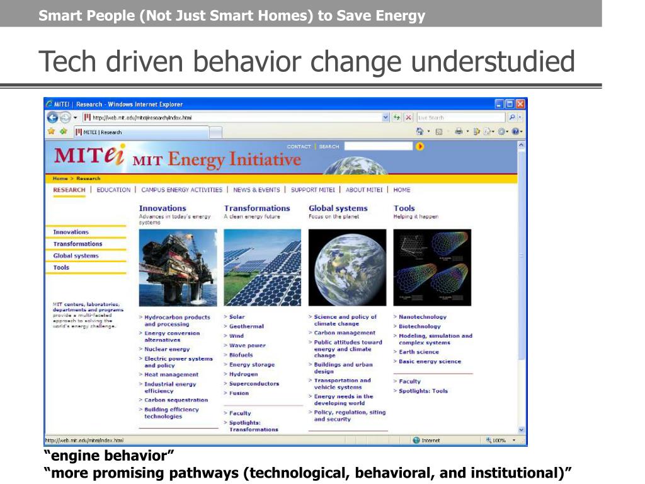This screenshot has height=484, width=645.
Task: Click the oil platform thumbnail image
Action: pos(178,267)
